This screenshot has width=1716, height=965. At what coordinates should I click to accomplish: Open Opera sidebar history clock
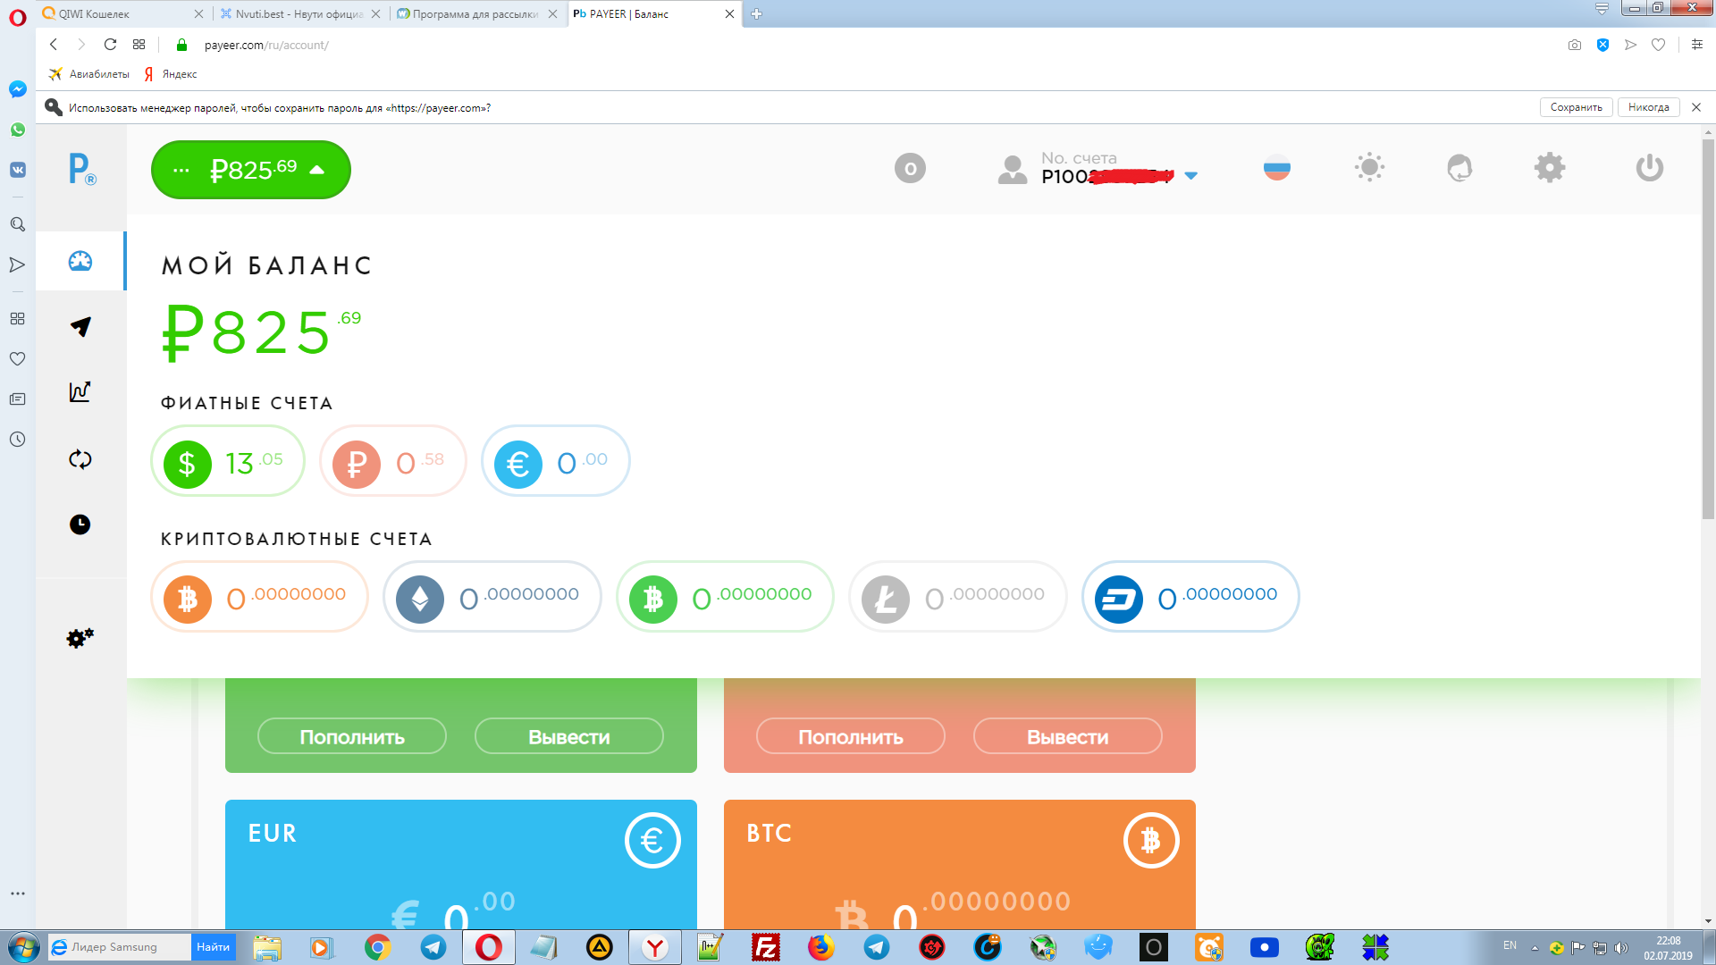(17, 439)
